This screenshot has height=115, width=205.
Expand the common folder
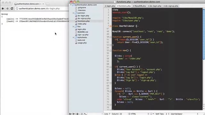point(73,13)
